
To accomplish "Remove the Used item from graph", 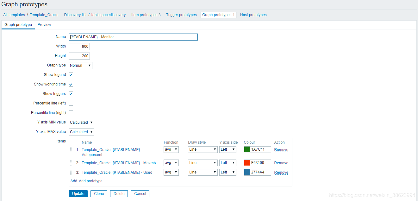I will 281,173.
